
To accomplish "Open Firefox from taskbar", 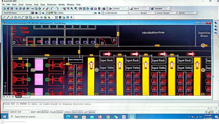I will tap(100, 117).
